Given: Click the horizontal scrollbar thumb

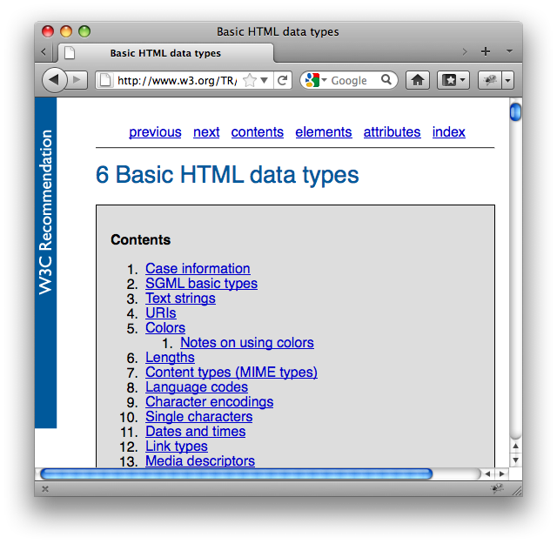Looking at the screenshot, I should 236,474.
